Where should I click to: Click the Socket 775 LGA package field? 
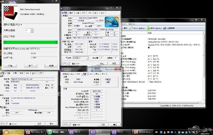click(x=88, y=23)
